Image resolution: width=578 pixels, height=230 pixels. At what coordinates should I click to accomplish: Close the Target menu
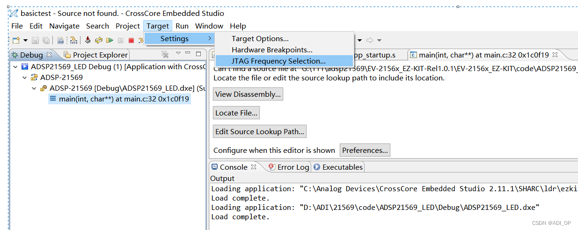158,26
